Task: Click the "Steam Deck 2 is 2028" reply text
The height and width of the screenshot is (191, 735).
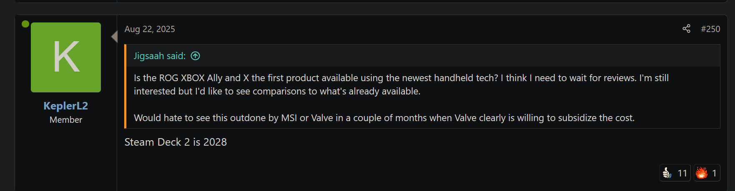Action: 176,142
